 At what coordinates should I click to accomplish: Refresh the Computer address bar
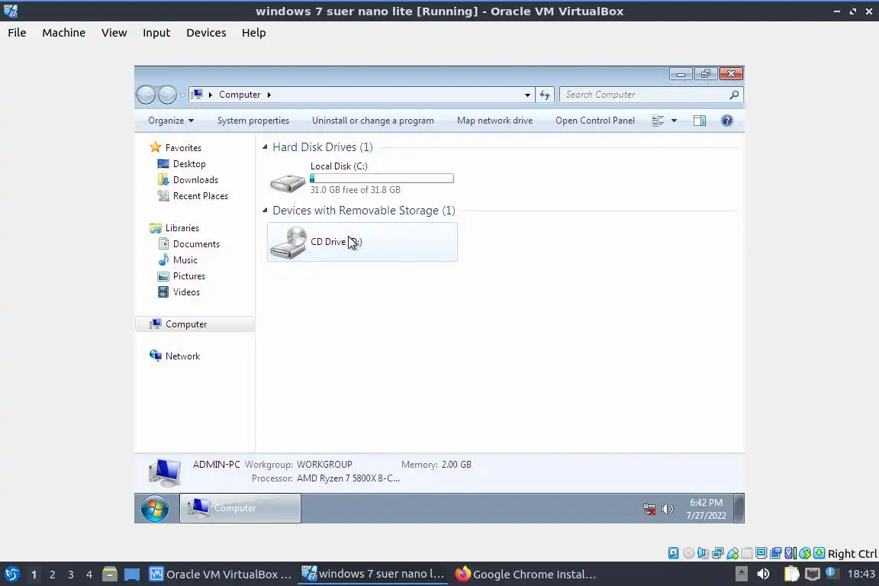pyautogui.click(x=545, y=95)
